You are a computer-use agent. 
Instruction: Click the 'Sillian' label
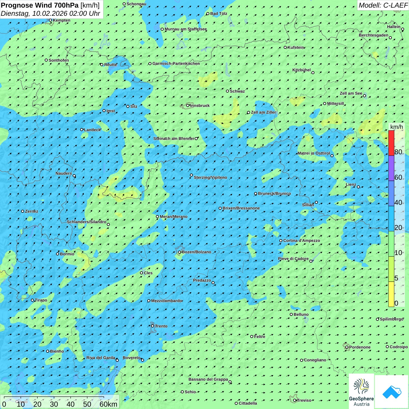pyautogui.click(x=308, y=205)
